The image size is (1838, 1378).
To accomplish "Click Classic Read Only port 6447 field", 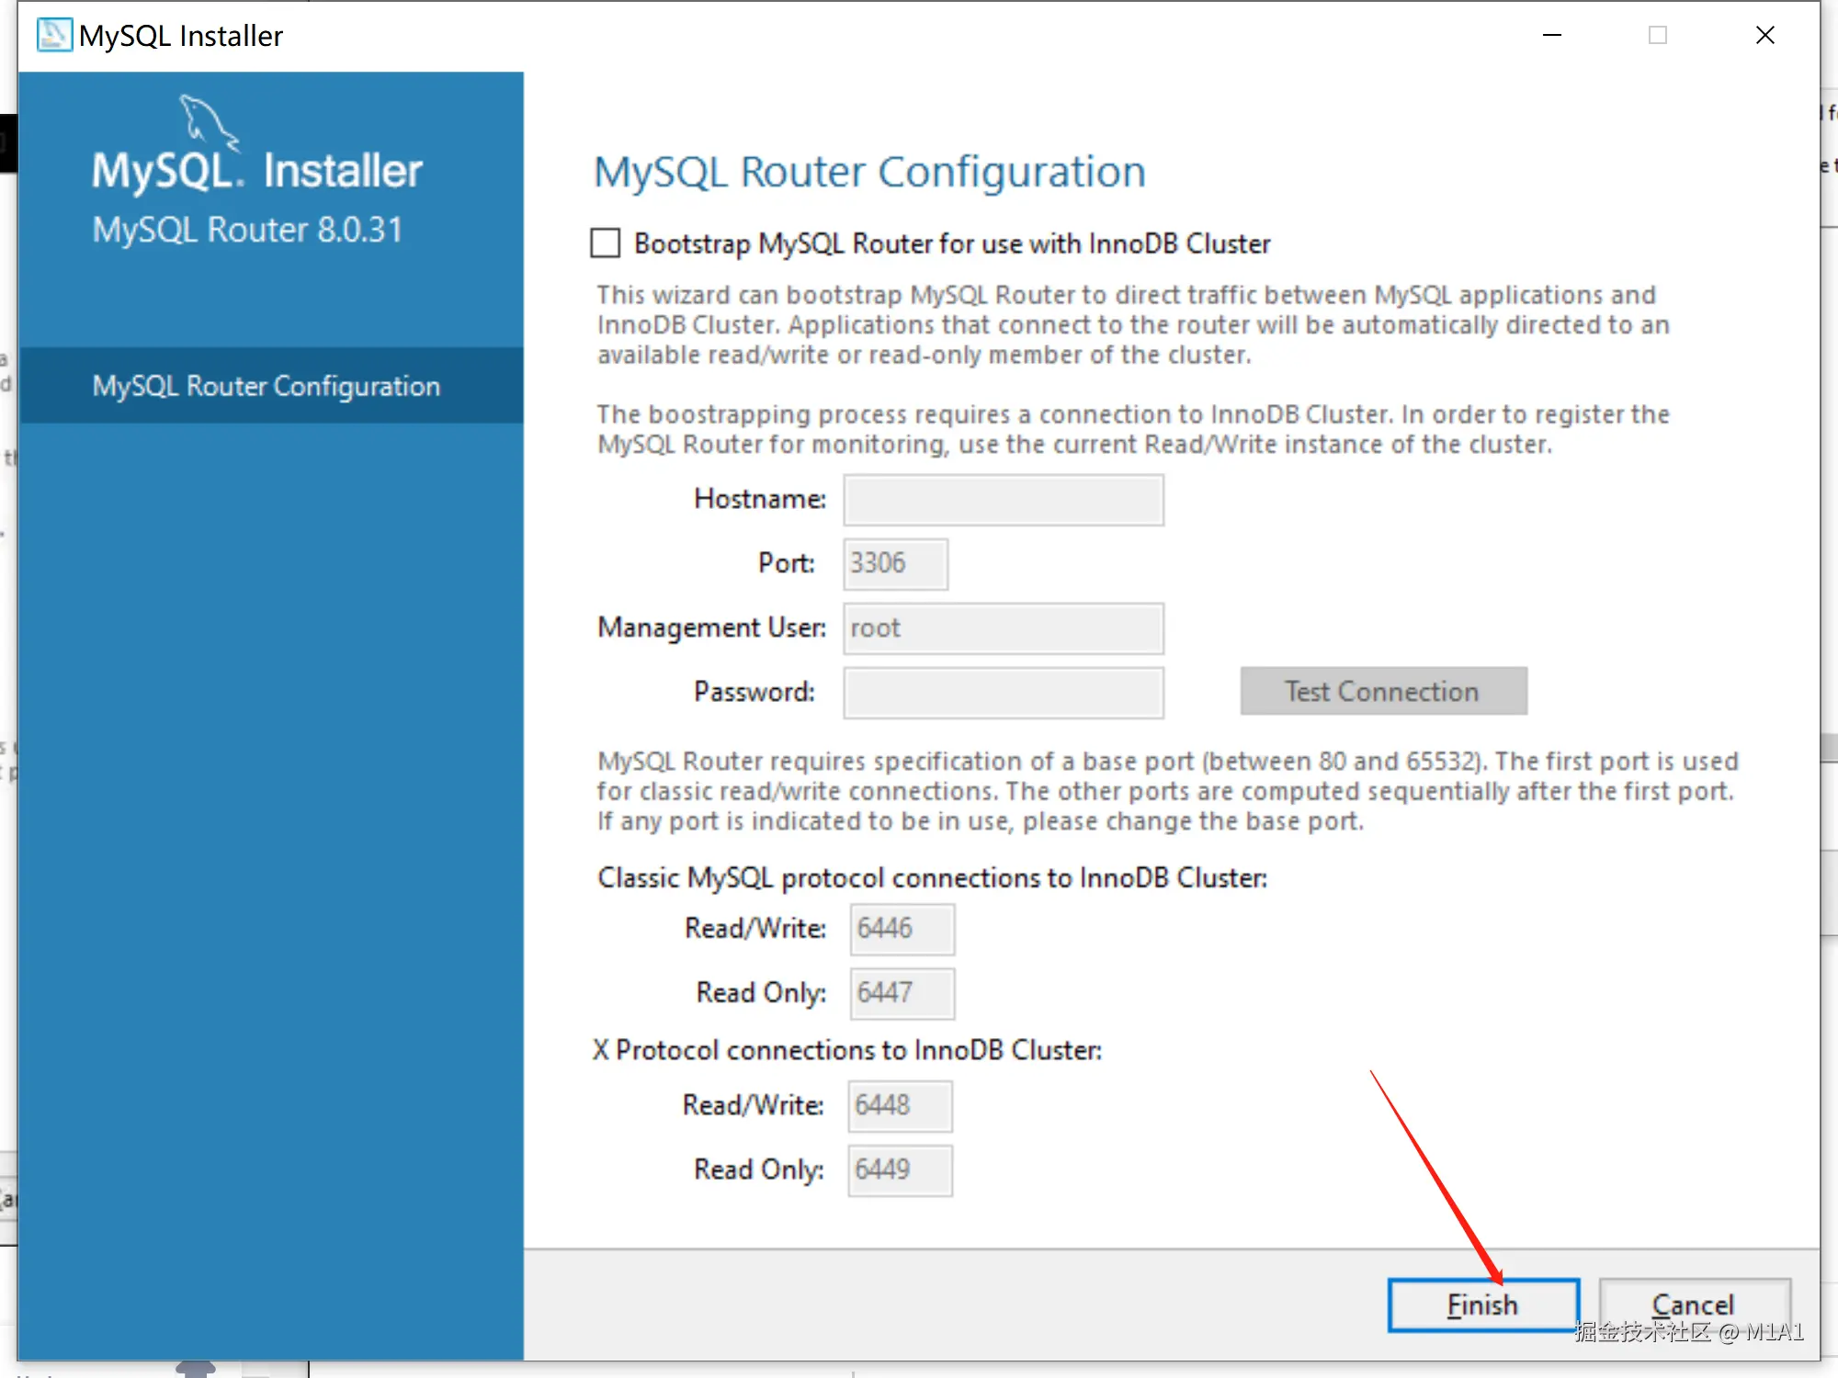I will 902,993.
